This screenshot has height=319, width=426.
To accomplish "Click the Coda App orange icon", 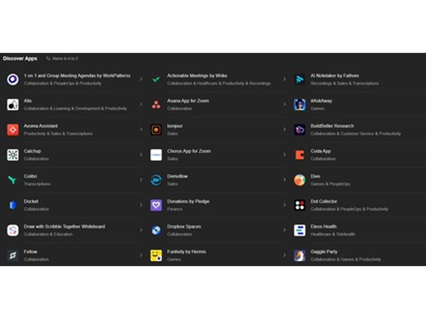I will click(x=300, y=155).
